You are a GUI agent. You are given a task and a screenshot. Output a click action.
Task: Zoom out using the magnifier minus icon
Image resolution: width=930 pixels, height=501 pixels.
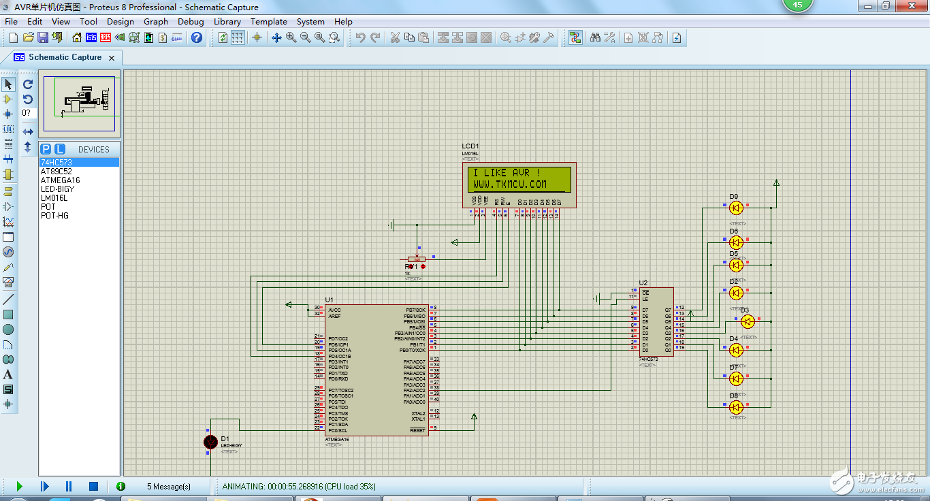coord(306,37)
